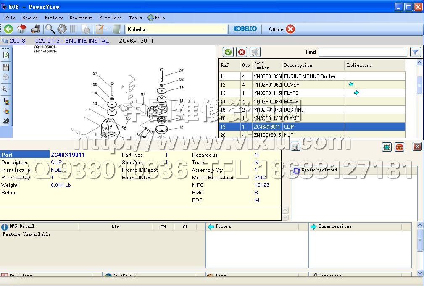Image resolution: width=424 pixels, height=286 pixels.
Task: Click the shopping cart icon above parts list
Action: pyautogui.click(x=255, y=52)
